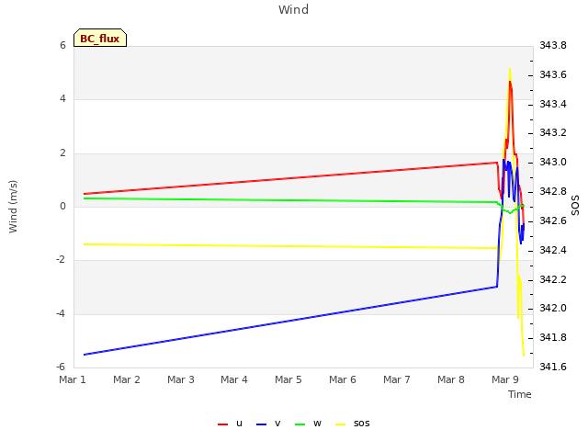
Task: Click the Mar 5 tick label
Action: click(288, 379)
